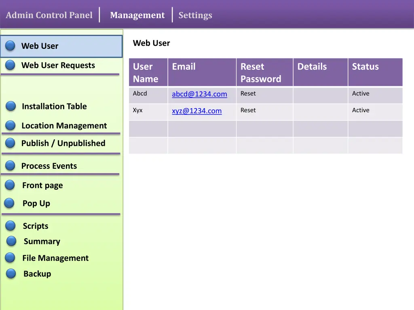Click the blue bullet beside Installation Table
This screenshot has width=414, height=310.
[11, 106]
